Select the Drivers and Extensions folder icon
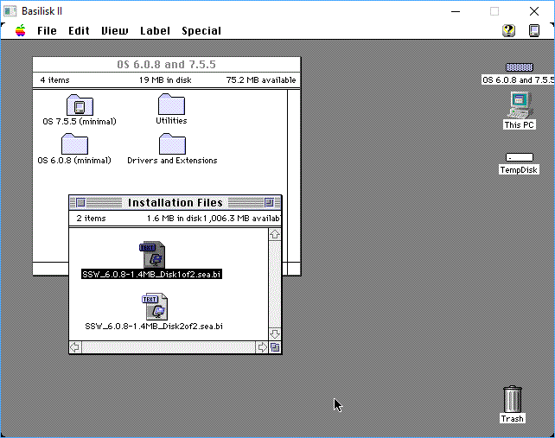The width and height of the screenshot is (555, 438). [172, 143]
